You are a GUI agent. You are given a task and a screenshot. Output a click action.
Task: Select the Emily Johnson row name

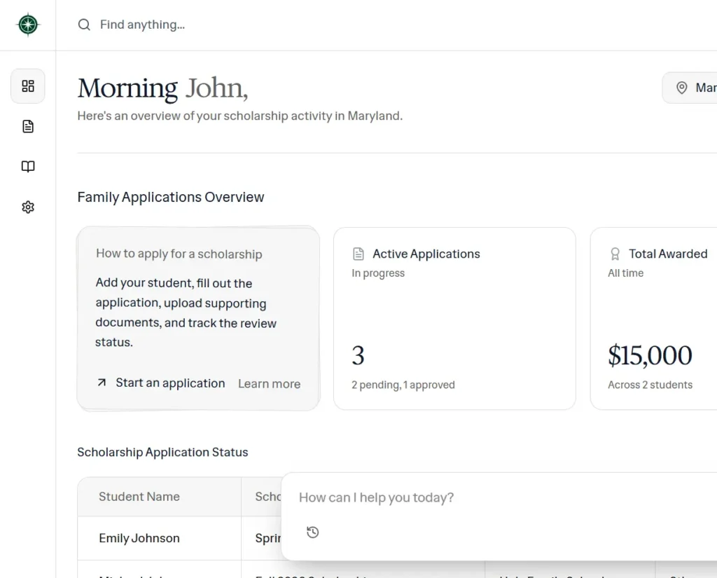[139, 538]
